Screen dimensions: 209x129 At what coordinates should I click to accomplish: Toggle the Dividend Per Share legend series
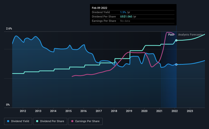[x=50, y=121]
